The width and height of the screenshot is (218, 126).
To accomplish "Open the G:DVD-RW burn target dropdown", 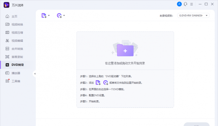I will click(x=193, y=15).
